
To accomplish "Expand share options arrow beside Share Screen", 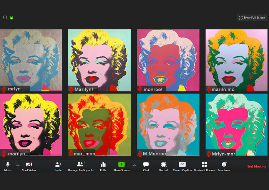I will (x=134, y=165).
